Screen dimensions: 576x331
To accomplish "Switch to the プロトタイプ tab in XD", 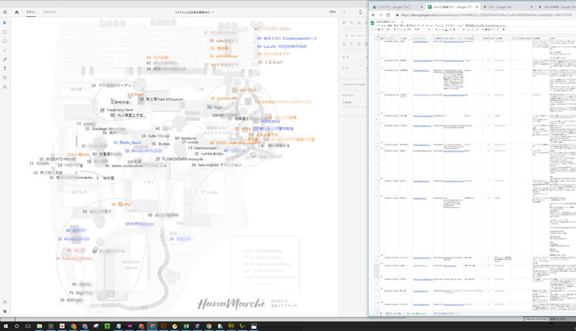I will click(49, 12).
